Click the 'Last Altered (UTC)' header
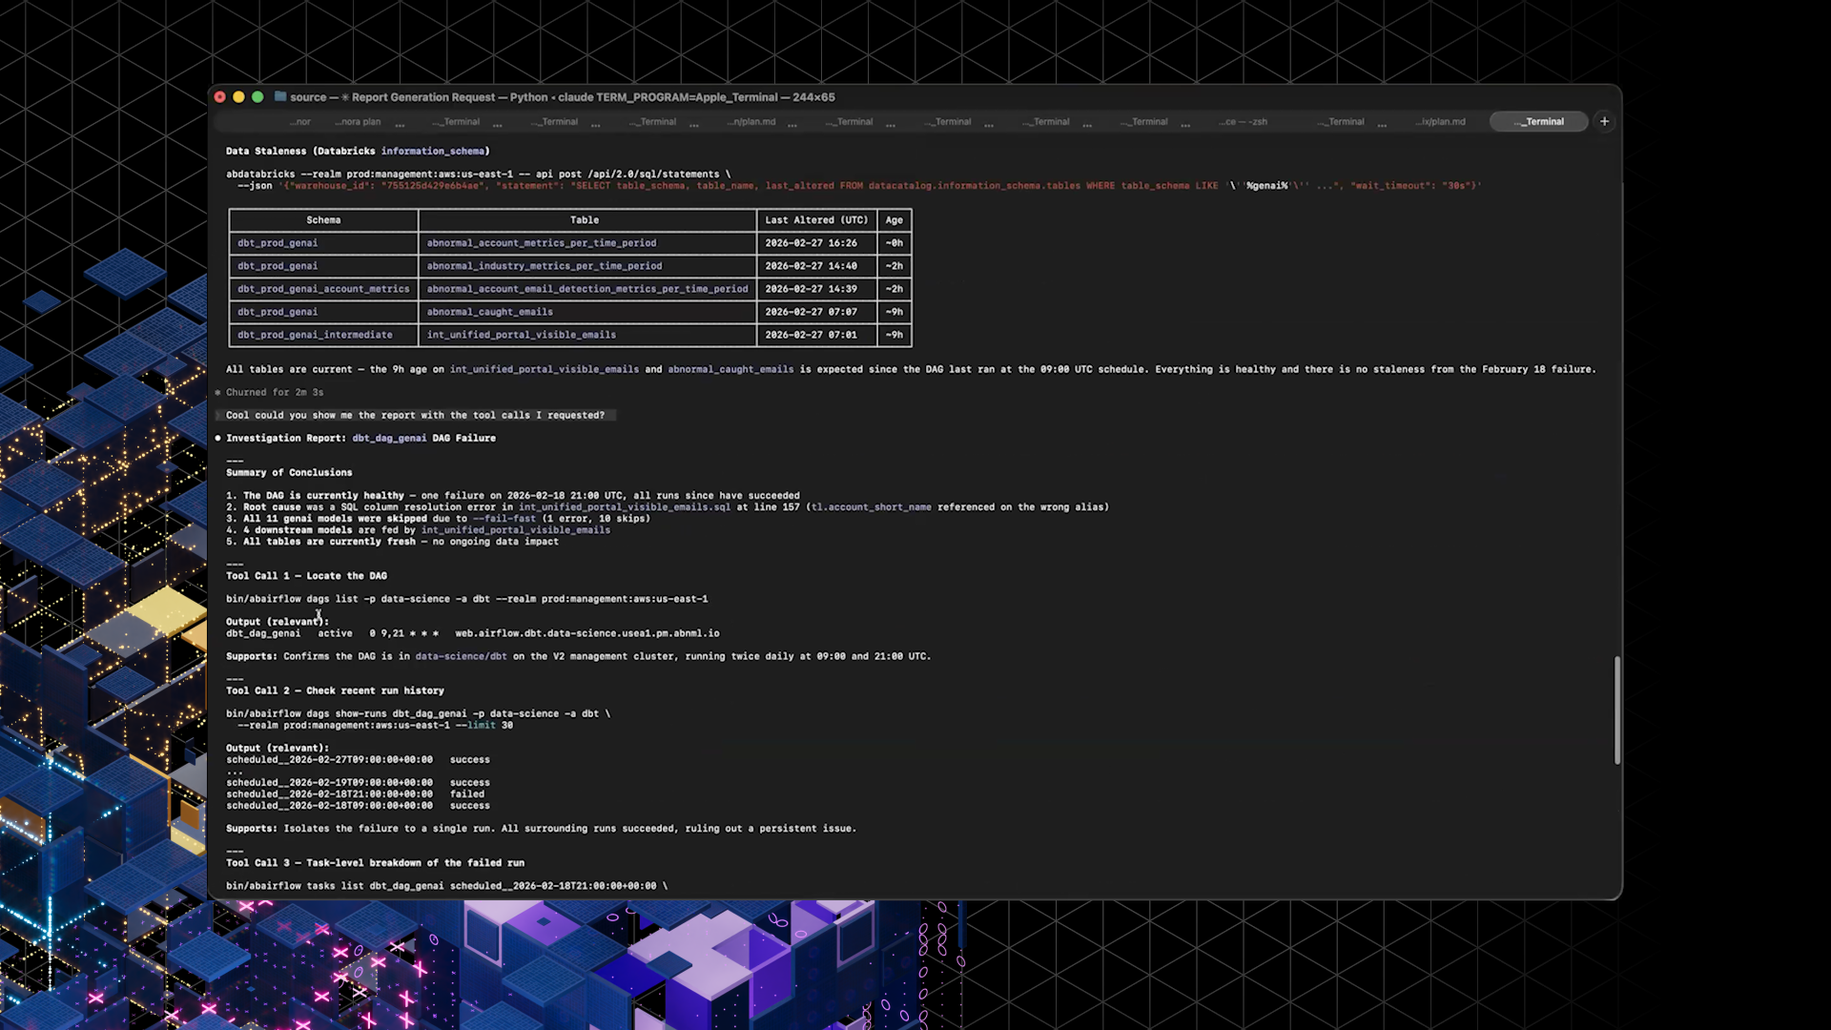 816,220
